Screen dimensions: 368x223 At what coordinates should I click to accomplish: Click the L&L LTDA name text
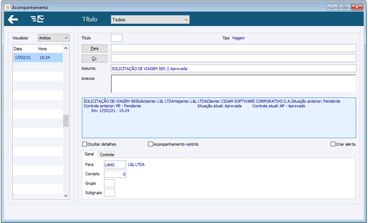pyautogui.click(x=136, y=165)
